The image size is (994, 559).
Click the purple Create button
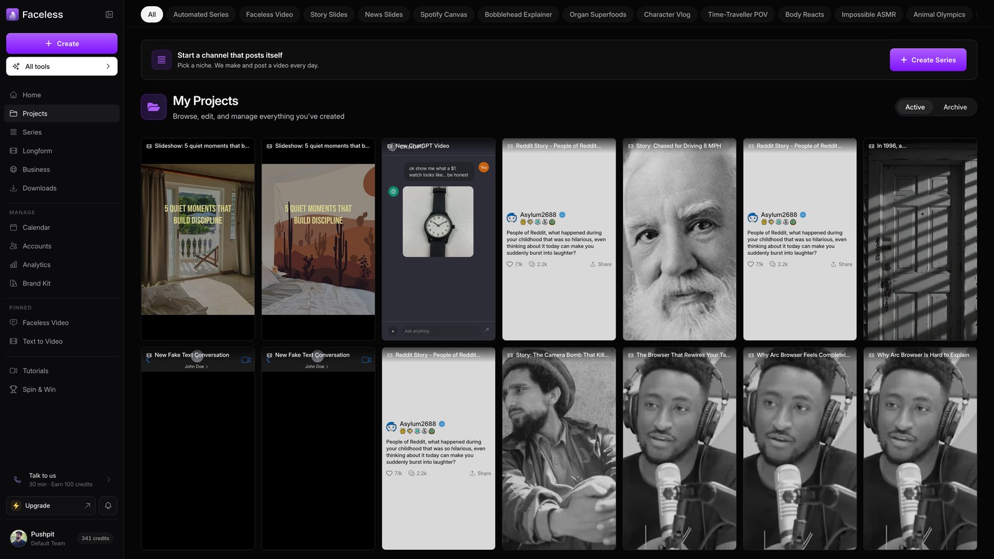(x=62, y=43)
